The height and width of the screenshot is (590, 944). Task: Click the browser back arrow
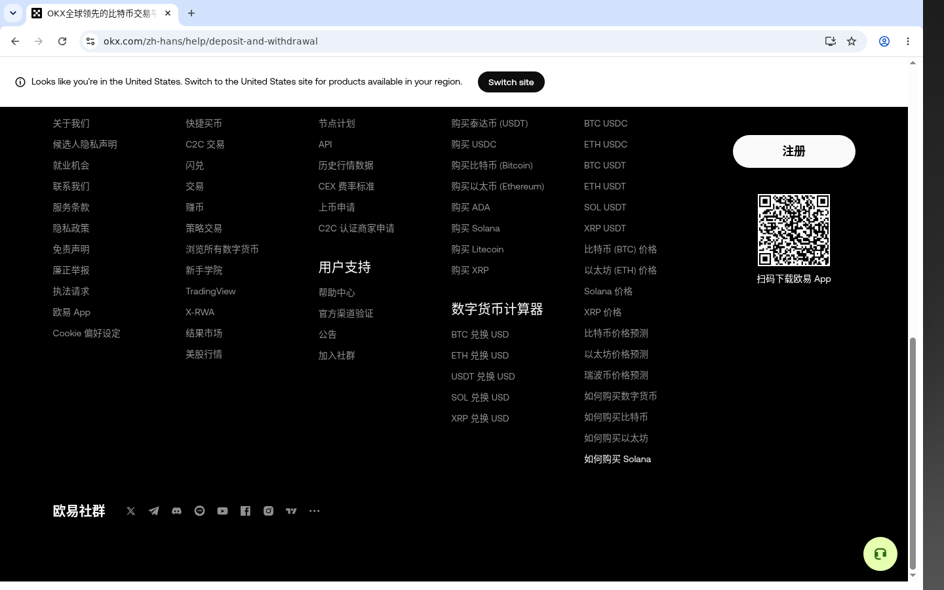click(x=15, y=41)
